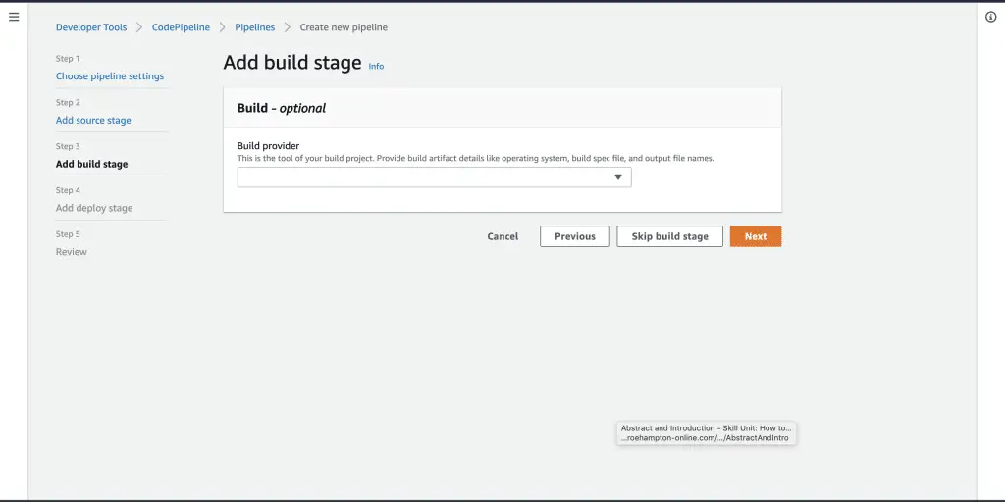The width and height of the screenshot is (1005, 502).
Task: Click the Info link beside heading
Action: tap(376, 66)
